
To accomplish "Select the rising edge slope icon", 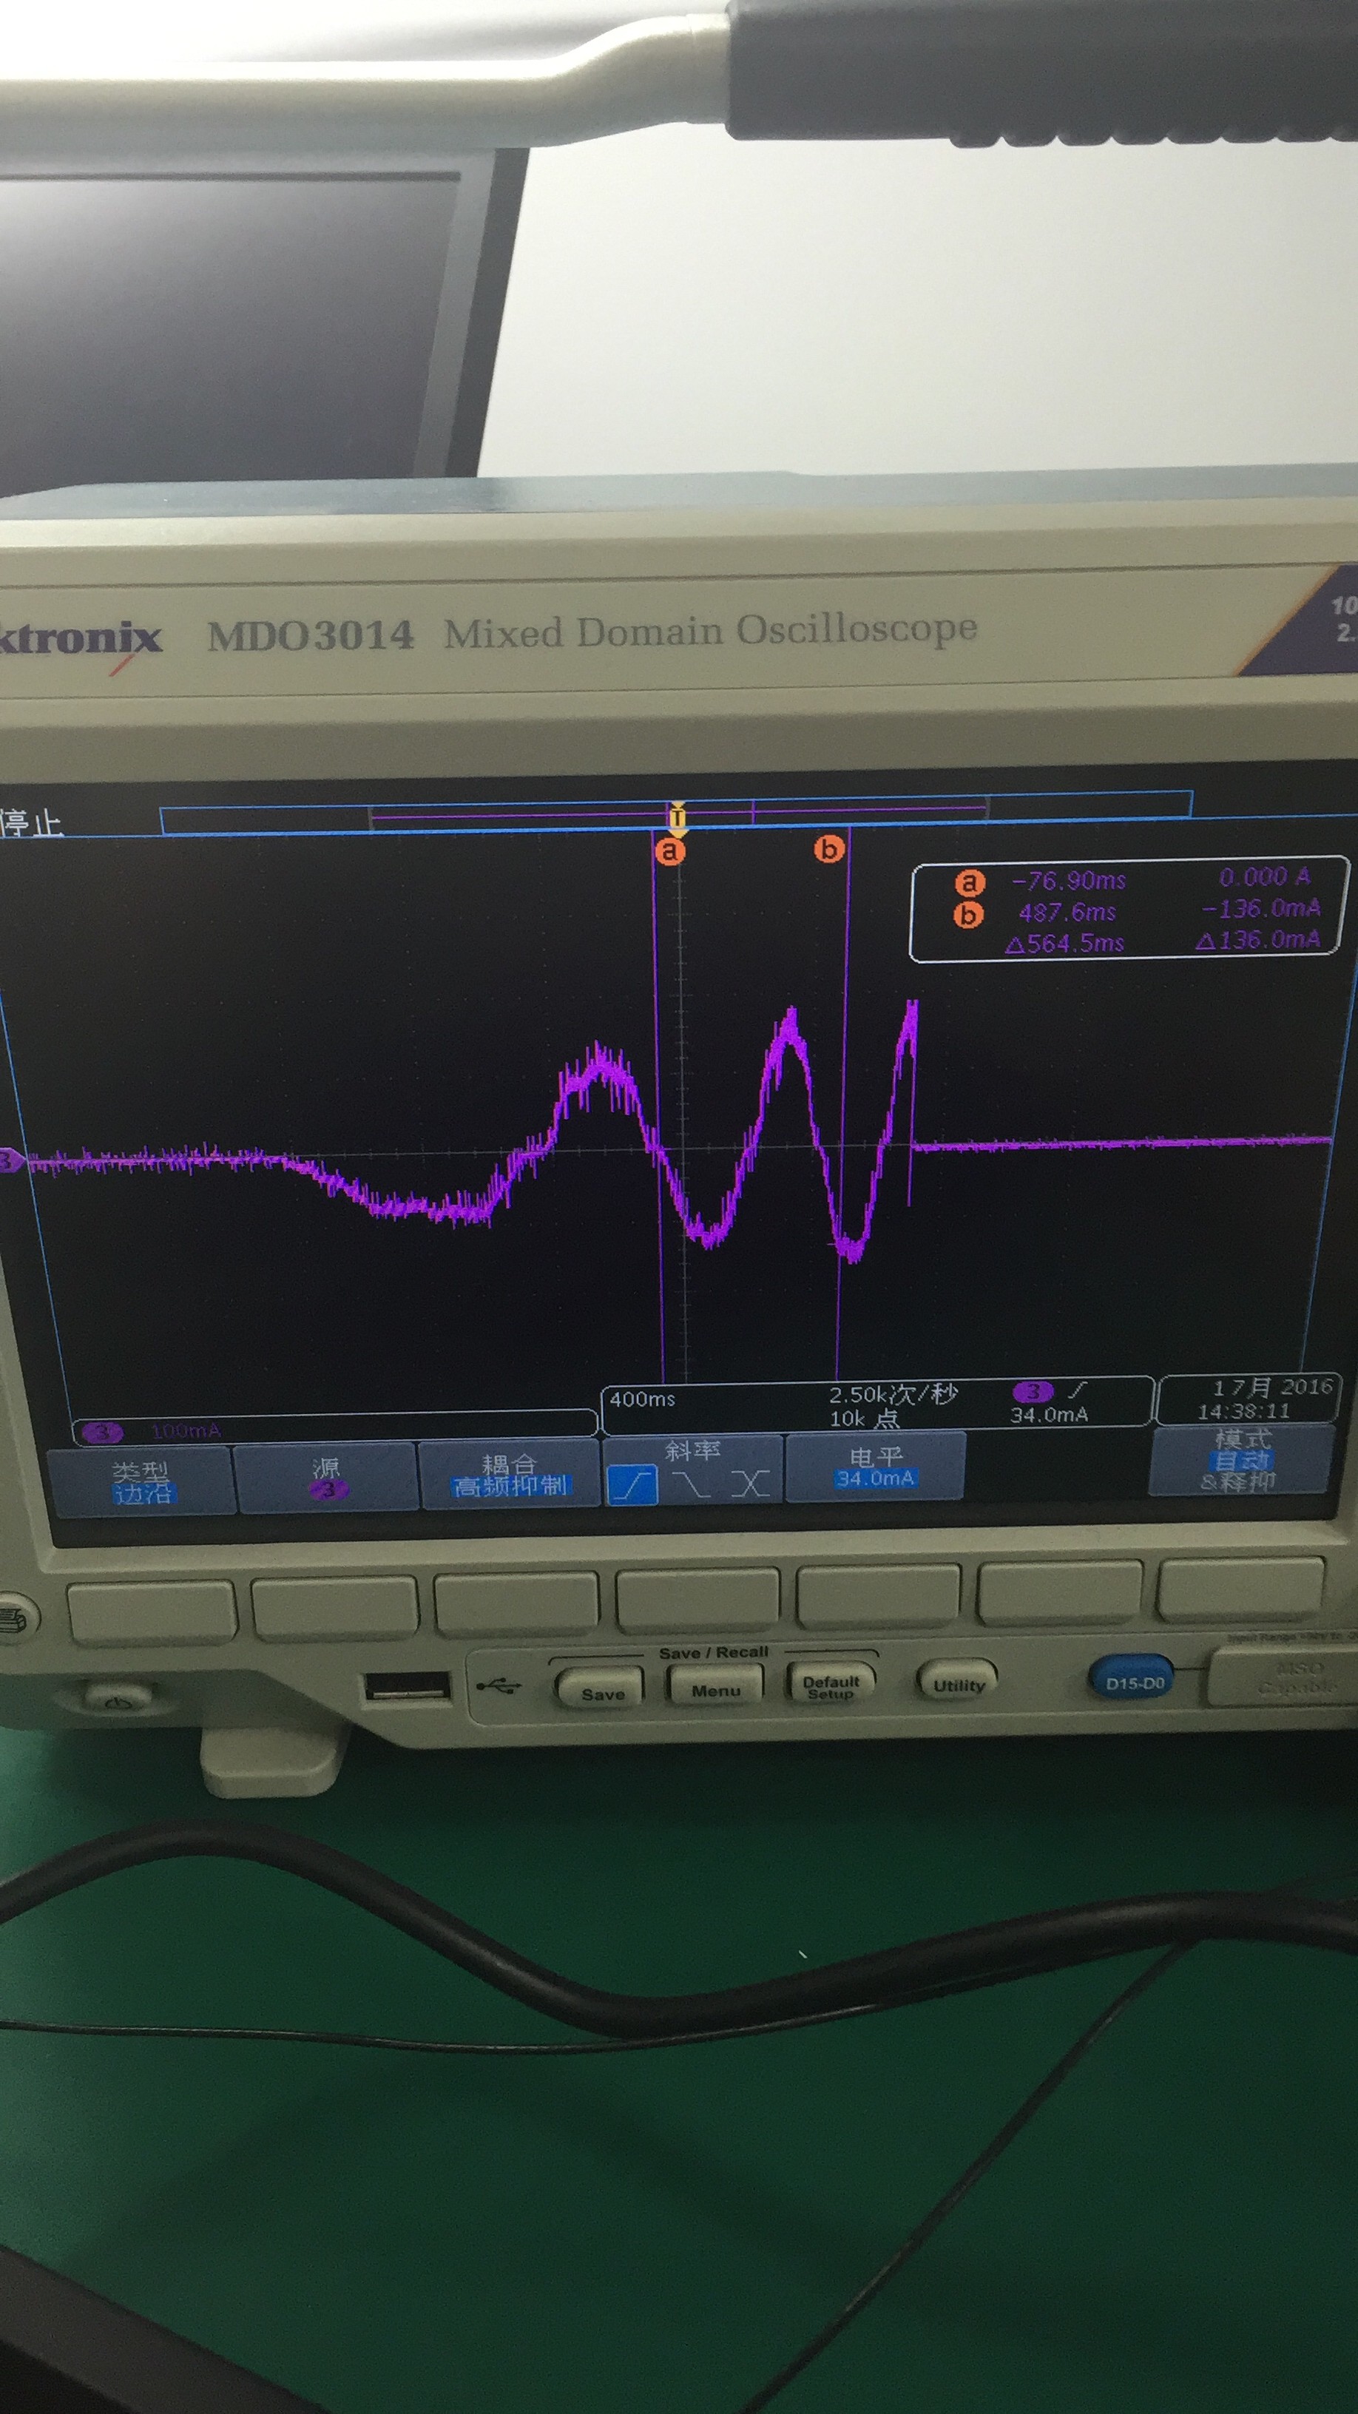I will (x=632, y=1485).
